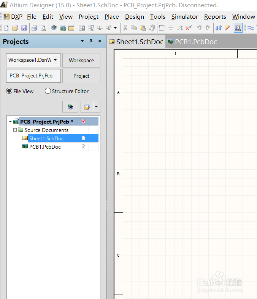Viewport: 257px width, 299px height.
Task: Collapse the Source Documents folder
Action: (15, 130)
